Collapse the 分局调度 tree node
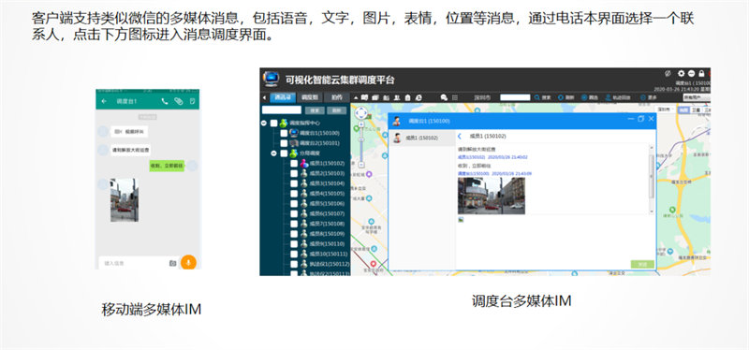749x350 pixels. [273, 153]
